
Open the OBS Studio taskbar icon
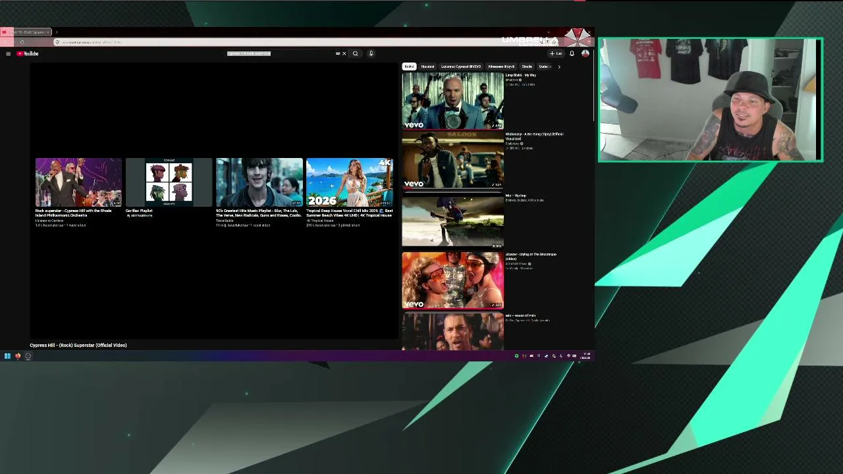[28, 356]
